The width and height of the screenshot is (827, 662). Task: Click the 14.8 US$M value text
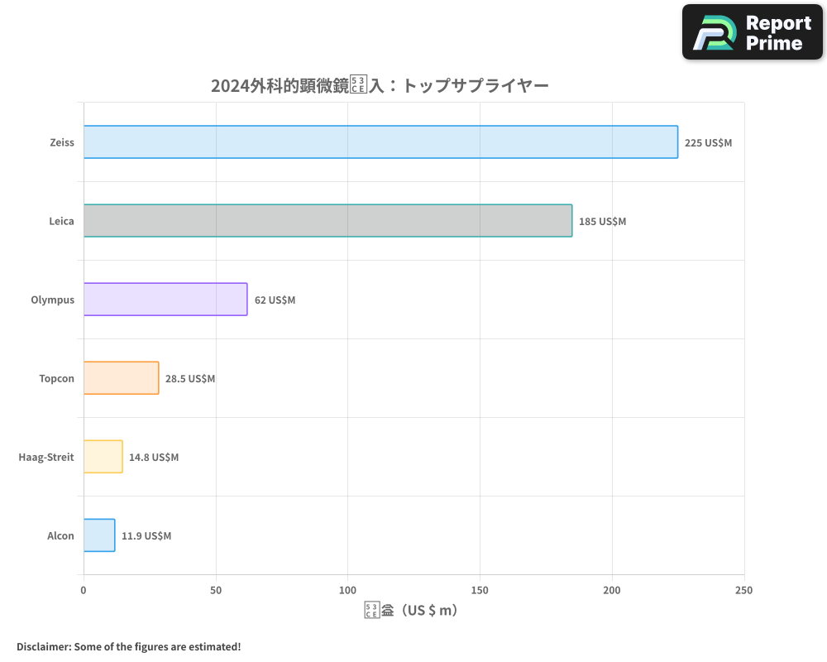(155, 457)
